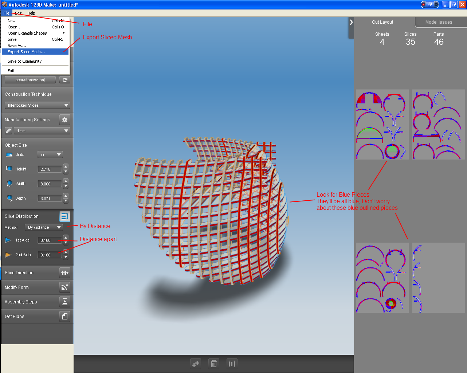The height and width of the screenshot is (373, 467).
Task: Open the Manufacturing Settings gear icon
Action: (x=65, y=119)
